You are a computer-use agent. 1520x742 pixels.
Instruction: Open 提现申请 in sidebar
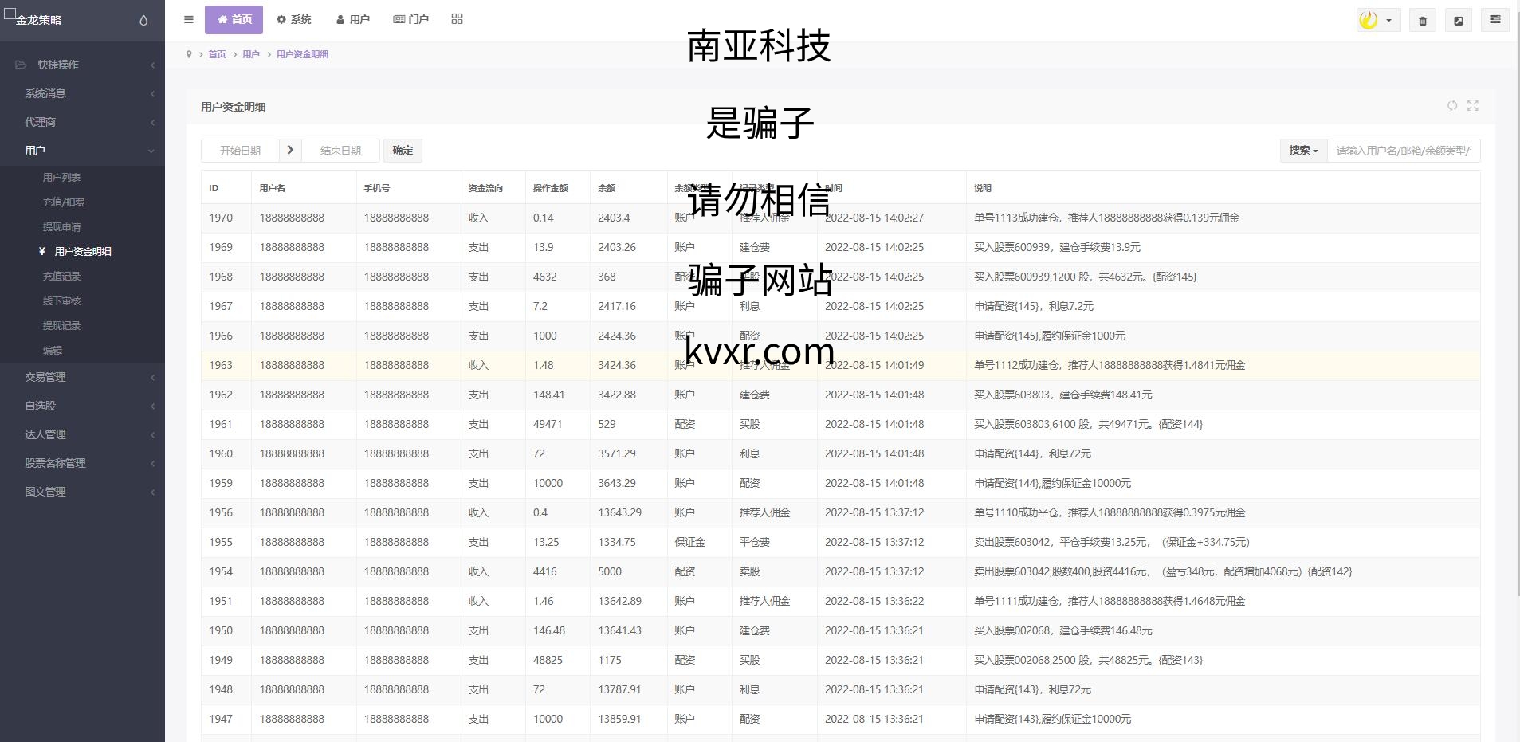tap(61, 227)
